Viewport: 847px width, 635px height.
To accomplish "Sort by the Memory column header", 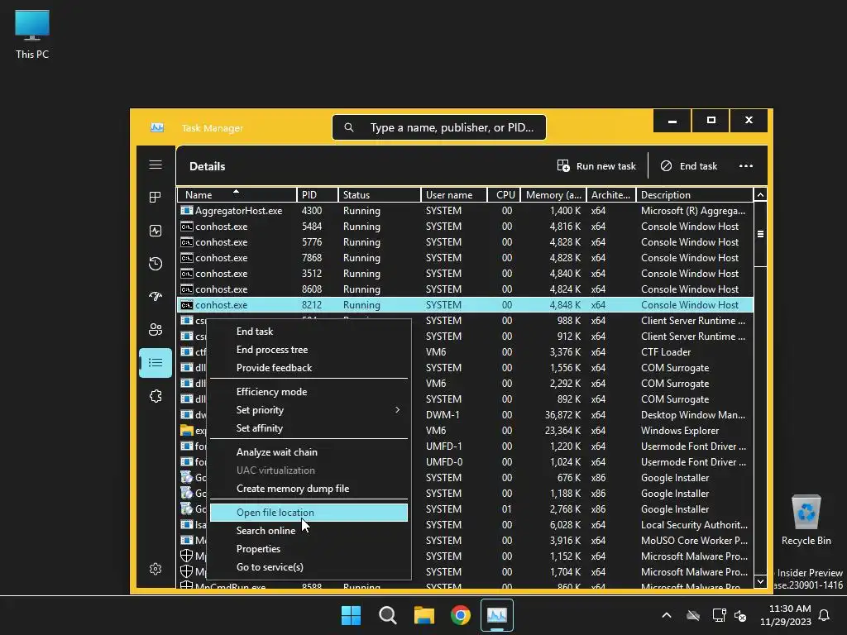I will (x=553, y=195).
